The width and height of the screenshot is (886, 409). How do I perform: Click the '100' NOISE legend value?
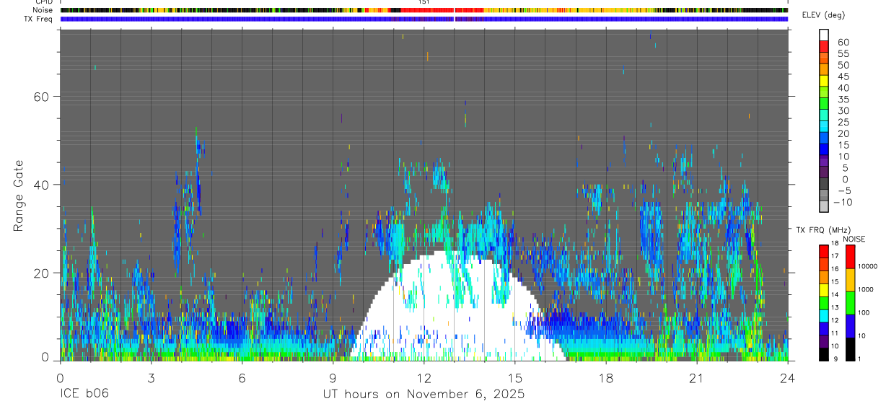tap(864, 312)
